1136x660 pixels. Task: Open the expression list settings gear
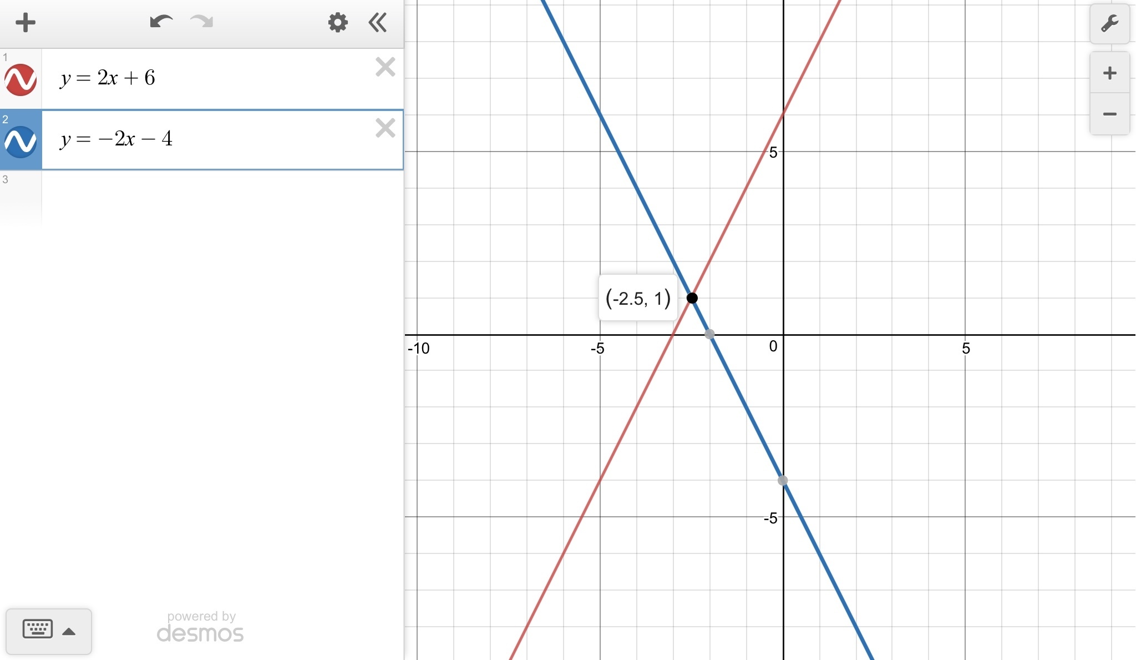(338, 23)
